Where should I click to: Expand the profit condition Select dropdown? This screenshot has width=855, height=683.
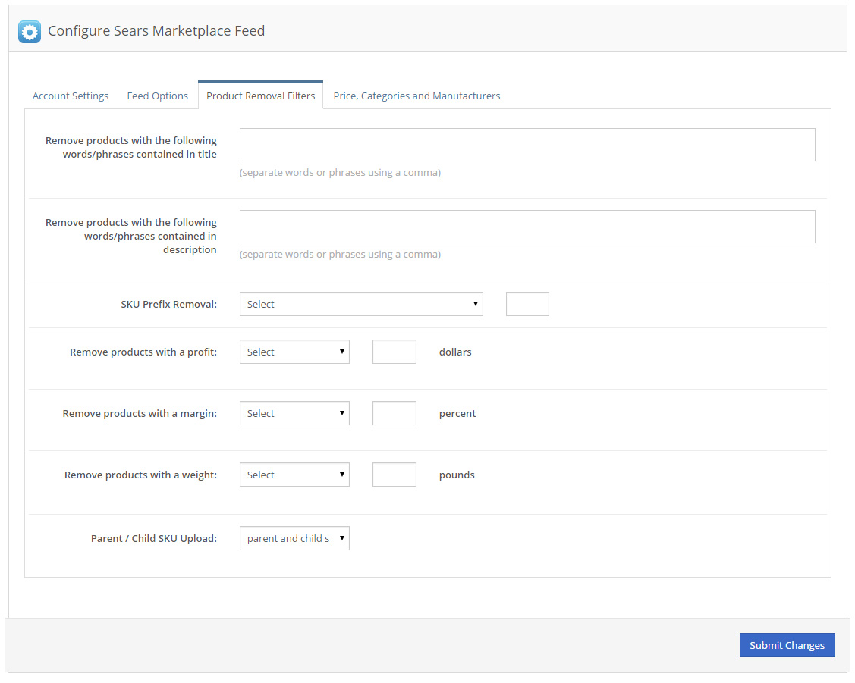pos(294,352)
